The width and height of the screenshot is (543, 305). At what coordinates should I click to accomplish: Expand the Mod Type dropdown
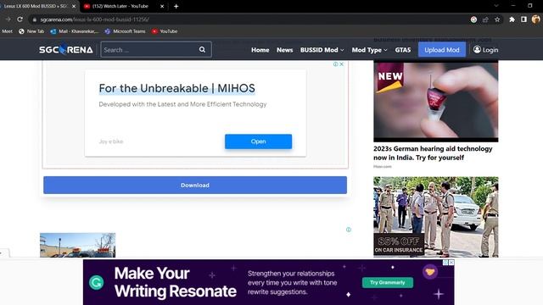coord(370,50)
